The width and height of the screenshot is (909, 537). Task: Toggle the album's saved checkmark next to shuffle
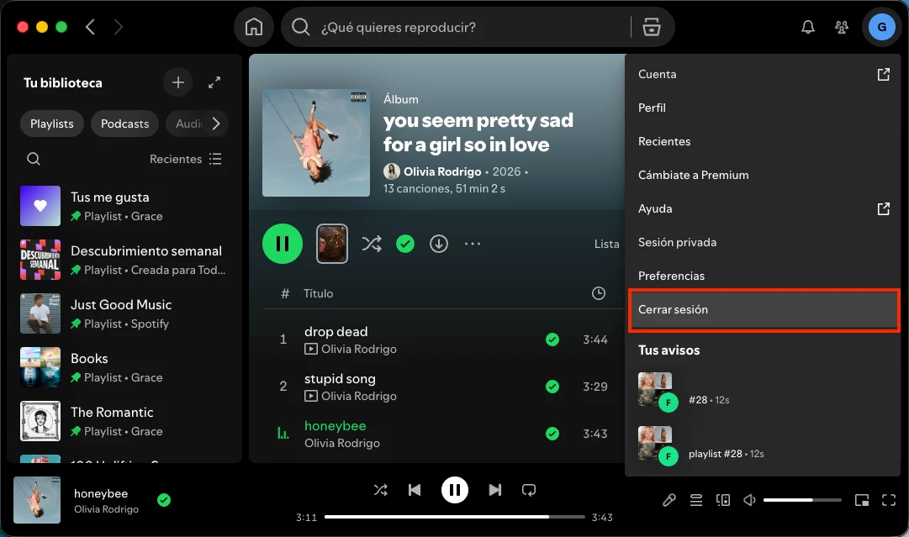[x=405, y=244]
